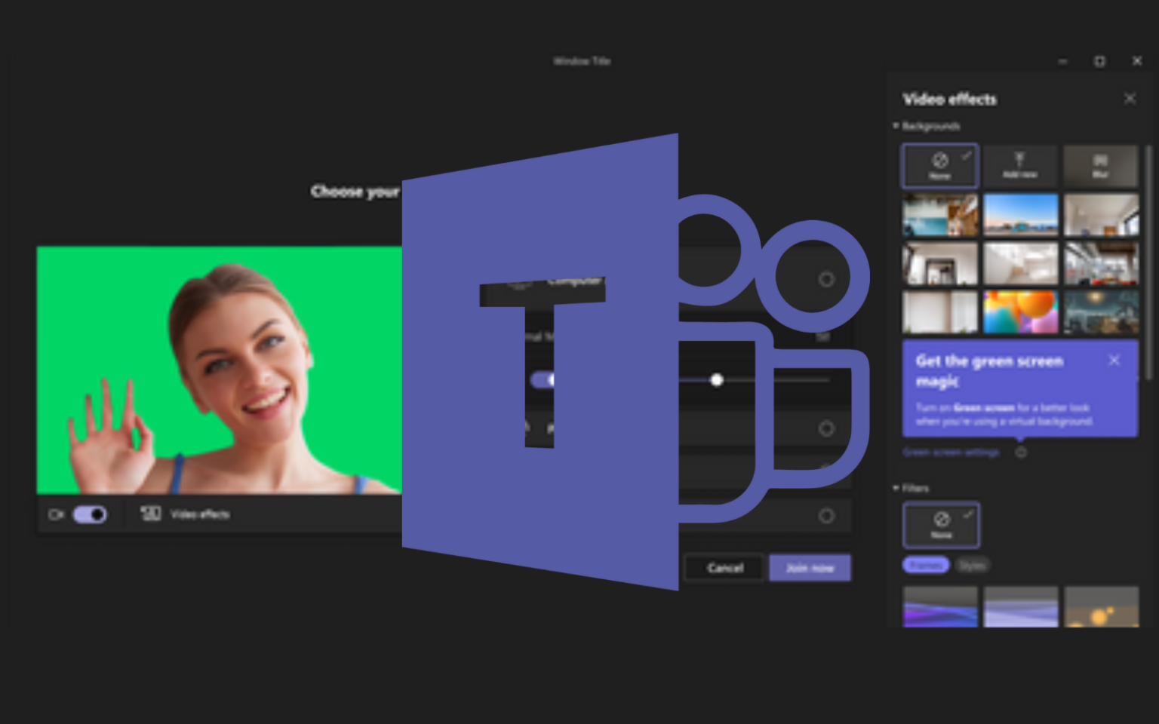Viewport: 1159px width, 724px height.
Task: Choose the dark night scene background
Action: click(x=1101, y=311)
